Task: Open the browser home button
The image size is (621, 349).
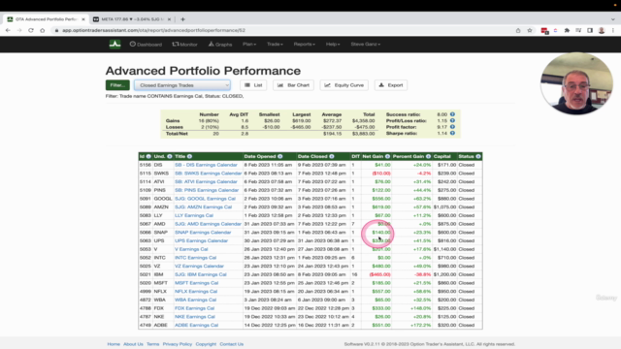Action: pos(43,30)
